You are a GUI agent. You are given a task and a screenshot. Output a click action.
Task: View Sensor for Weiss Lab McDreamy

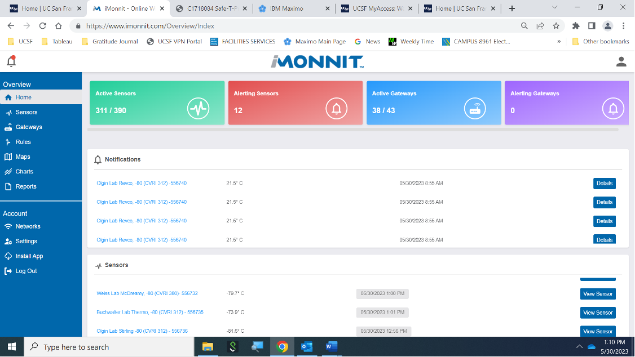point(598,293)
